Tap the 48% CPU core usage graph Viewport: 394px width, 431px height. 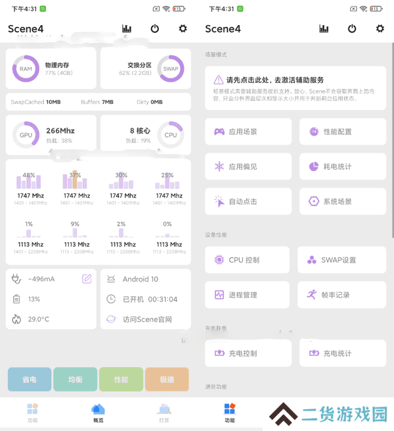tap(29, 180)
